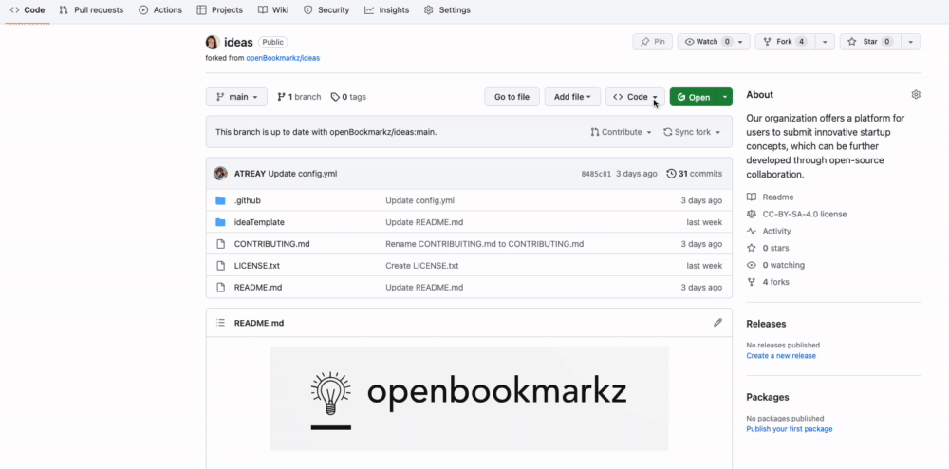Screen dimensions: 949x469
Task: Click the repository owner avatar
Action: [x=212, y=42]
